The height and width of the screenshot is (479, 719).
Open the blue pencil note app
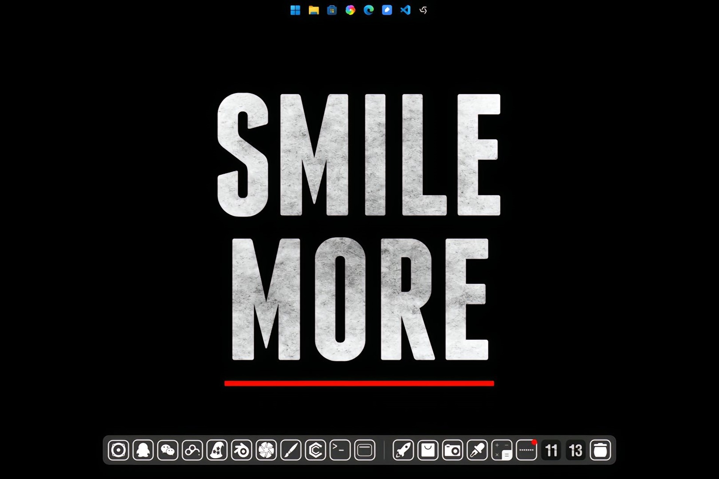pos(387,10)
